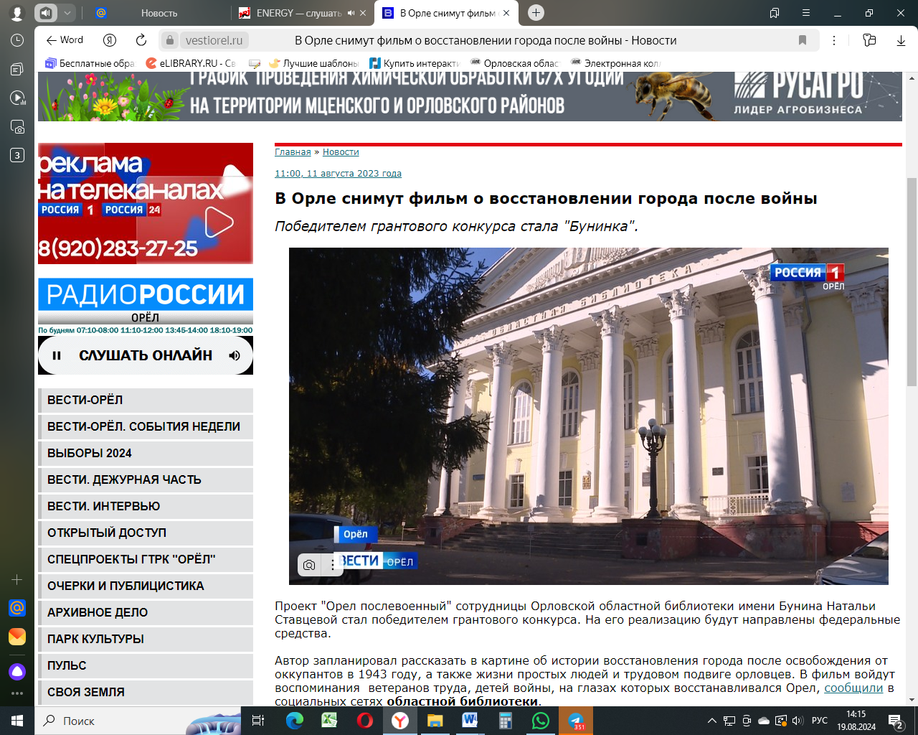Switch to the 'Новость' tab

(x=159, y=13)
